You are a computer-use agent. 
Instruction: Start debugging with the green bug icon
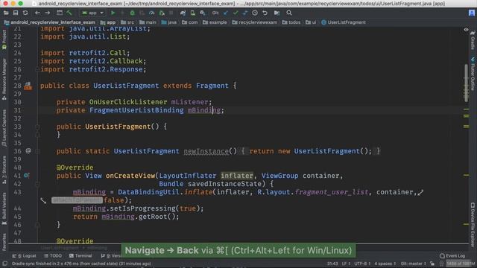coord(133,13)
